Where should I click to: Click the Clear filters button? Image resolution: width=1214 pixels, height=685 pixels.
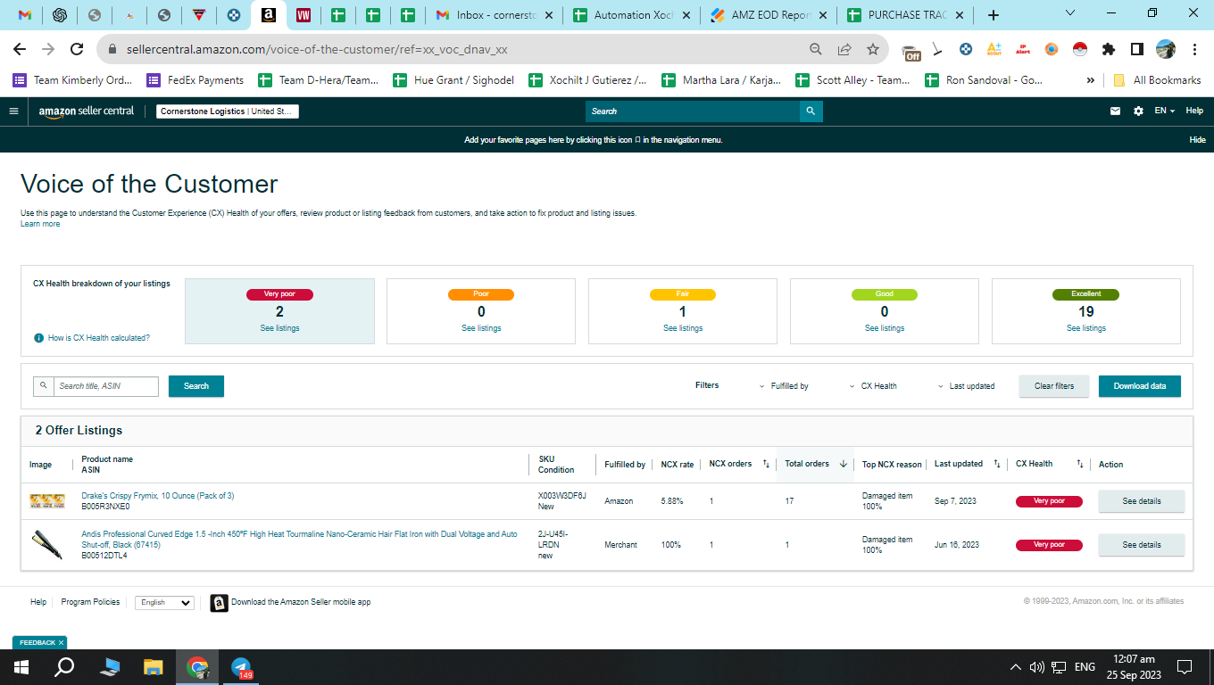(x=1054, y=386)
